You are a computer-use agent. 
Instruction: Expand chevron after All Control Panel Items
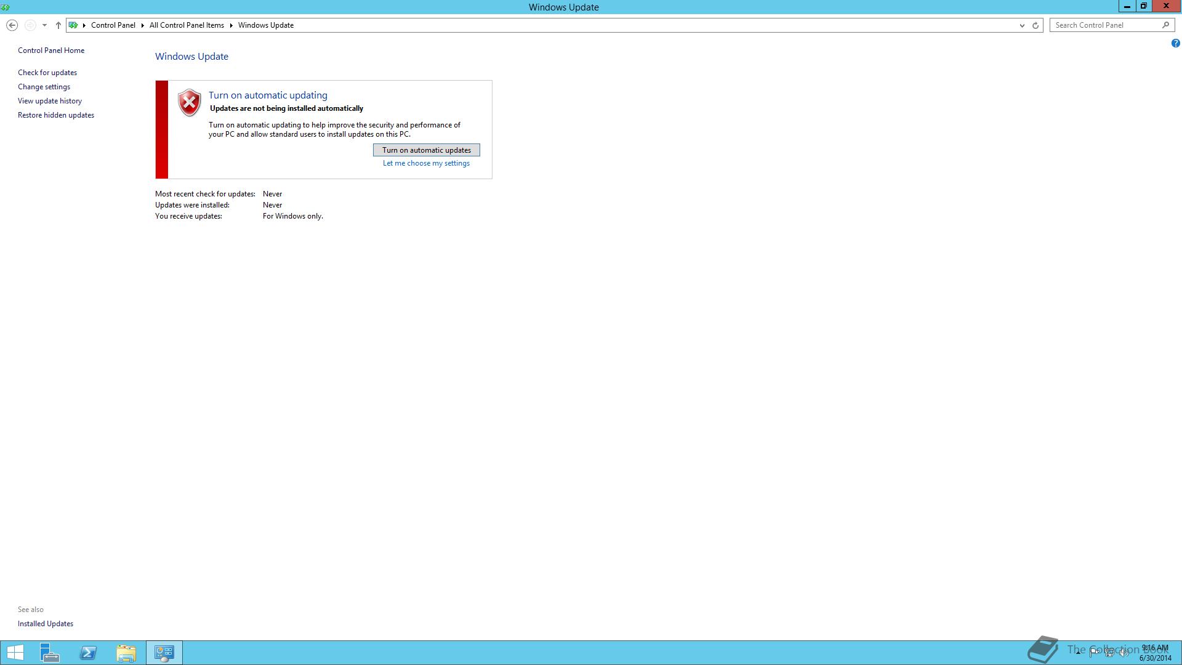pos(231,25)
